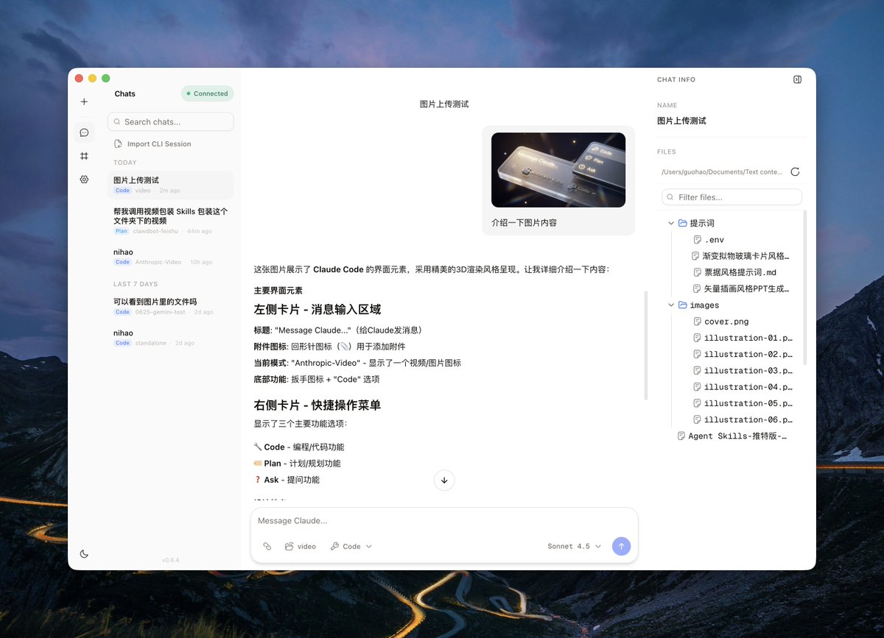
Task: Click the 介绍一下图片内容 message text
Action: pos(524,222)
